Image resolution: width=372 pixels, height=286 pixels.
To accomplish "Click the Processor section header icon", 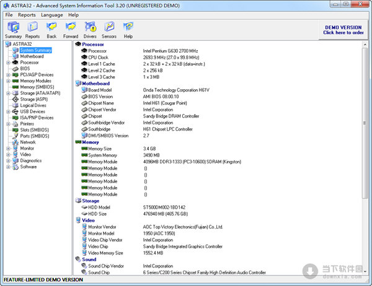I will click(78, 45).
